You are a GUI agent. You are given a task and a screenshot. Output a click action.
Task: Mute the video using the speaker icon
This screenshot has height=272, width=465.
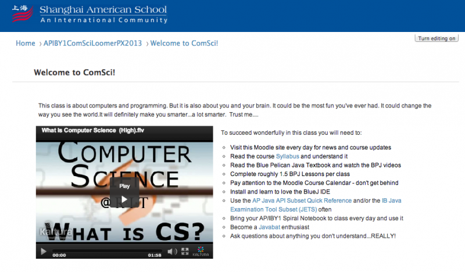click(x=171, y=252)
